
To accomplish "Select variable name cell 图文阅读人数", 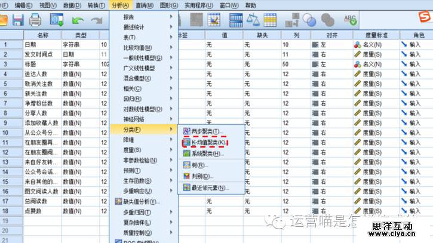I will coord(42,192).
